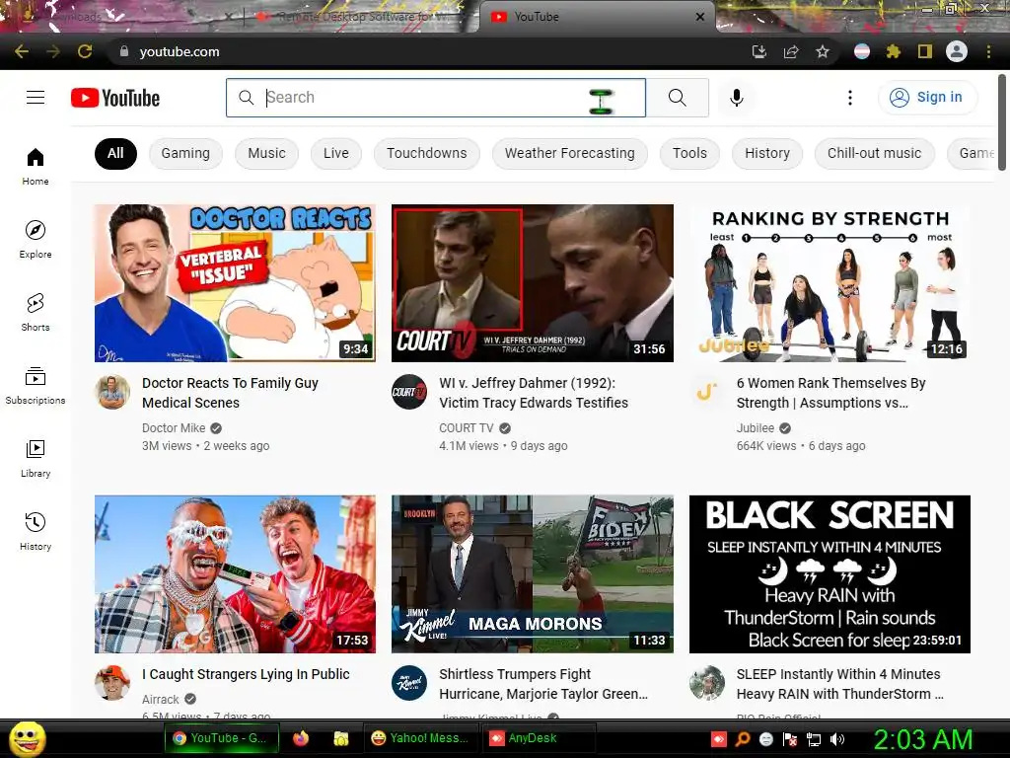Screen dimensions: 1010x758
Task: Select the Tools filter chip
Action: click(x=689, y=153)
